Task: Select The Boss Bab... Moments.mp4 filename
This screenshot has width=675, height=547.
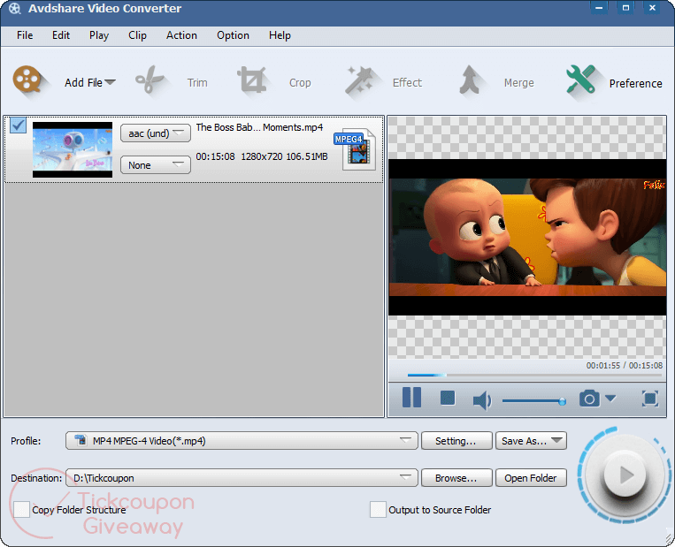Action: click(x=259, y=127)
